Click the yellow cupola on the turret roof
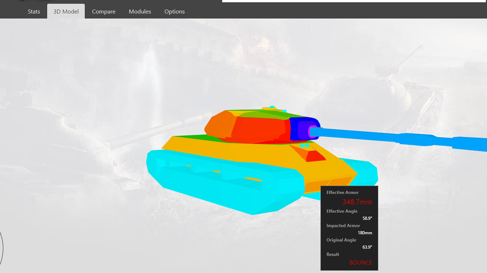This screenshot has width=487, height=273. pos(269,109)
